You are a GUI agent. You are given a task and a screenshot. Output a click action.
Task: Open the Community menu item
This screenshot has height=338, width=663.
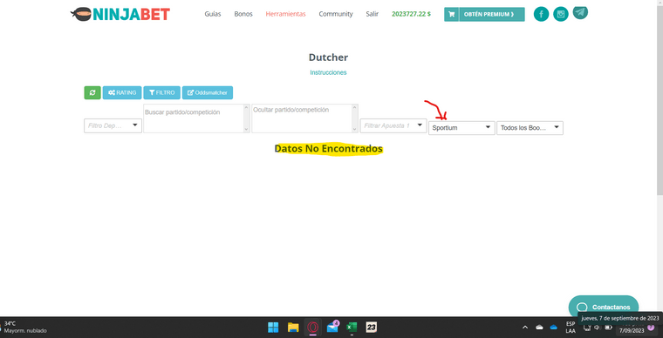336,14
